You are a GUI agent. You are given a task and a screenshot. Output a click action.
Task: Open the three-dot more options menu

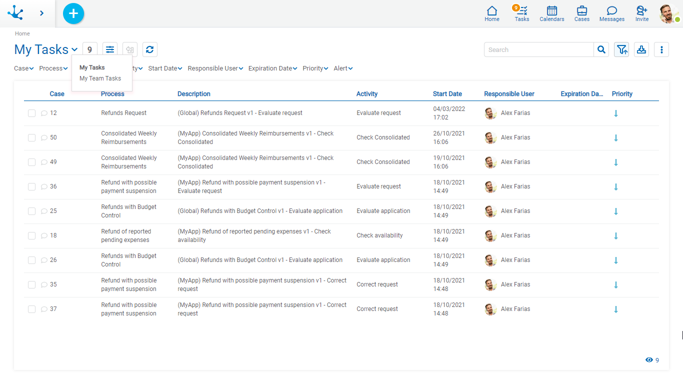661,49
